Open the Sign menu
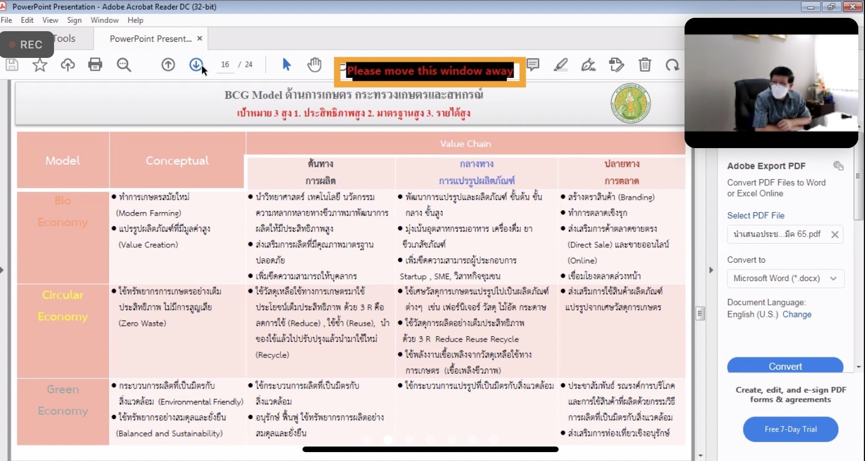 tap(74, 20)
